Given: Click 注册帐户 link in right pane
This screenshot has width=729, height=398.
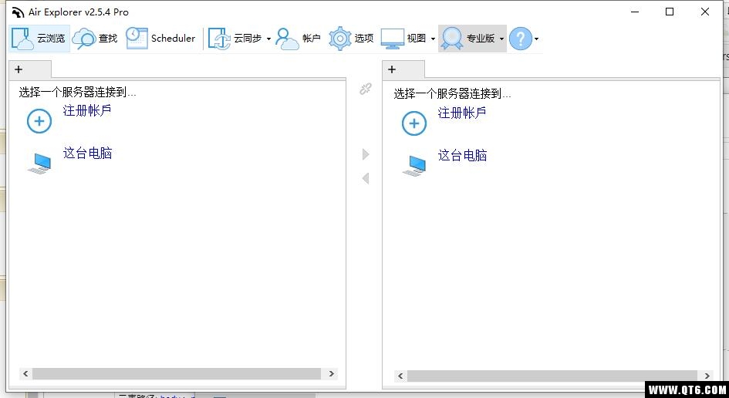Looking at the screenshot, I should click(461, 113).
